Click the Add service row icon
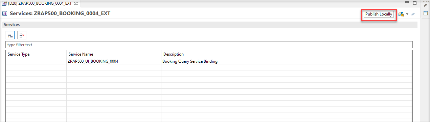 pyautogui.click(x=10, y=35)
